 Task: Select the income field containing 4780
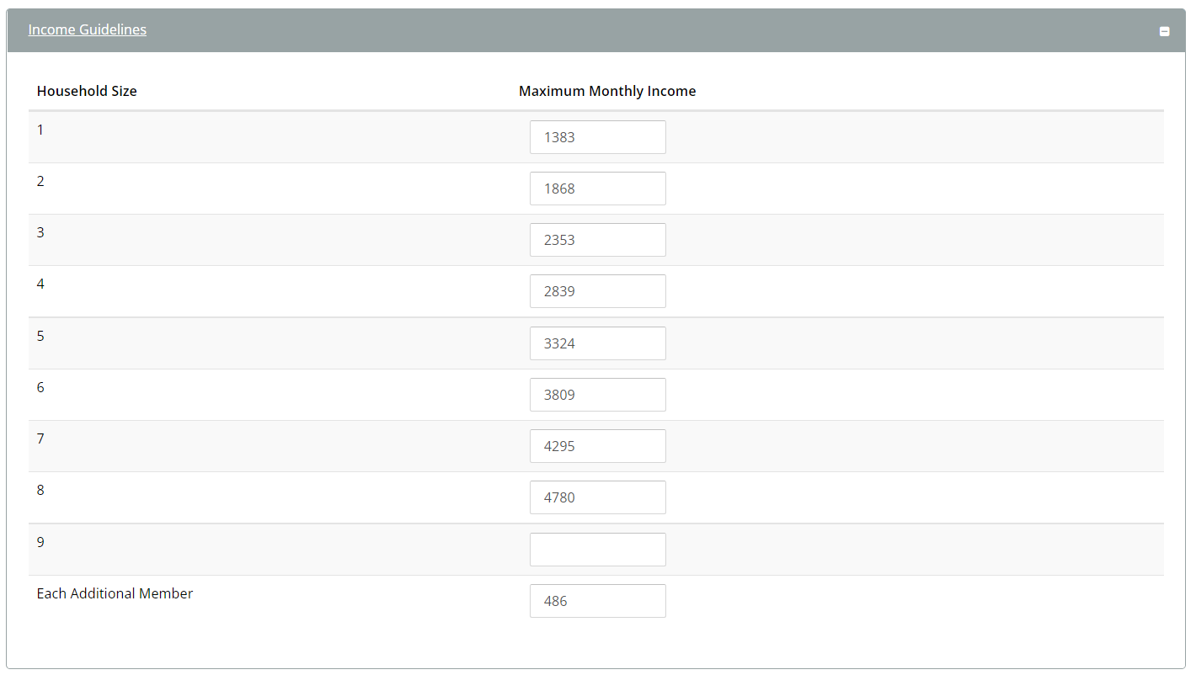coord(597,497)
